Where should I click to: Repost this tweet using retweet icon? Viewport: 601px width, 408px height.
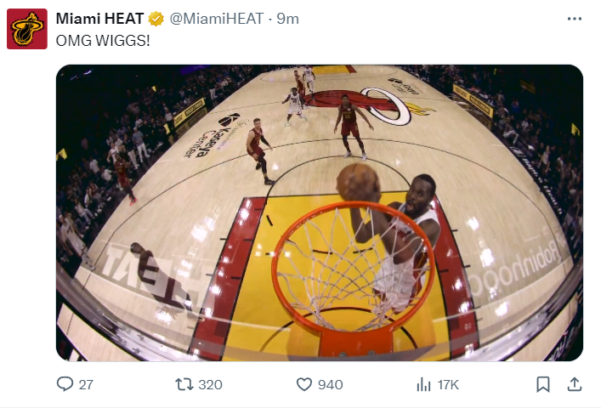[183, 384]
